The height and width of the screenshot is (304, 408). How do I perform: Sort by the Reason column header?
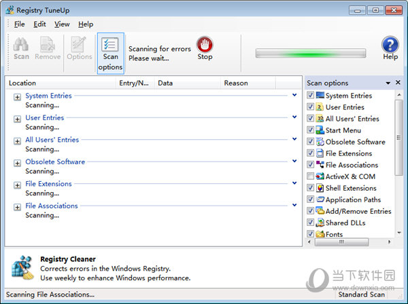[248, 83]
